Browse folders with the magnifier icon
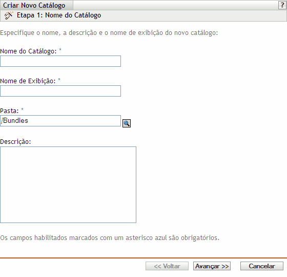The image size is (287, 277). pyautogui.click(x=127, y=123)
